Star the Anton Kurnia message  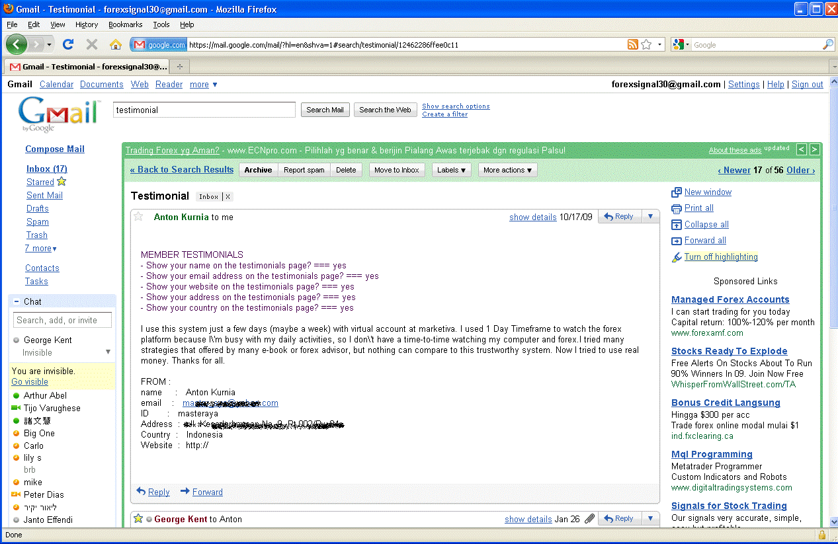click(138, 217)
